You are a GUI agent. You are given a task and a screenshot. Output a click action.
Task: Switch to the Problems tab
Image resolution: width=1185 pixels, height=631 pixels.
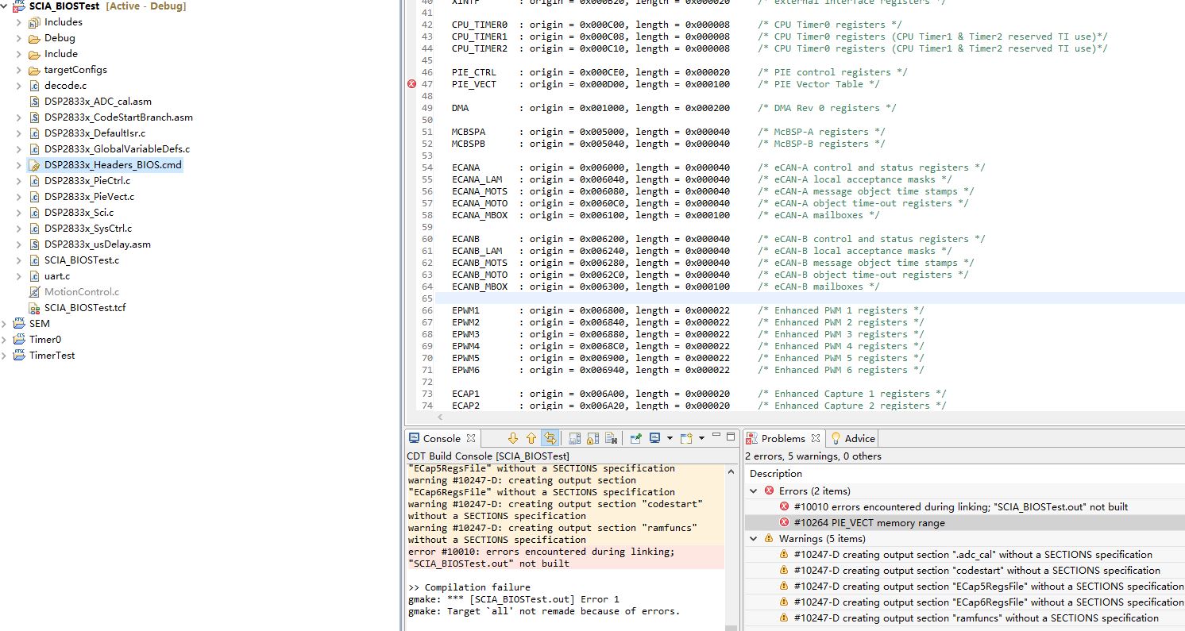[783, 438]
